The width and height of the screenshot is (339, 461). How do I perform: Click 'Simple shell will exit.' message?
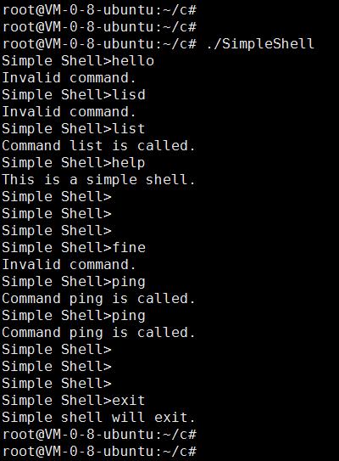pyautogui.click(x=98, y=418)
